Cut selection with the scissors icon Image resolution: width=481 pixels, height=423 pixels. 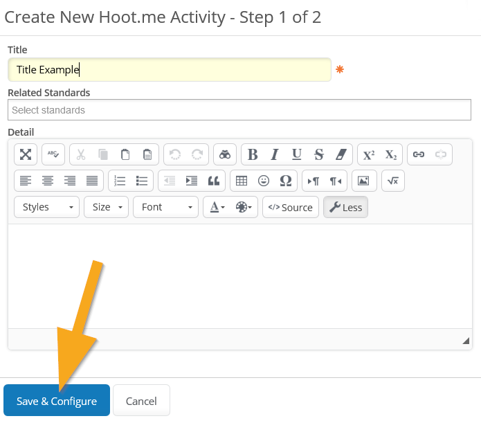[x=81, y=154]
